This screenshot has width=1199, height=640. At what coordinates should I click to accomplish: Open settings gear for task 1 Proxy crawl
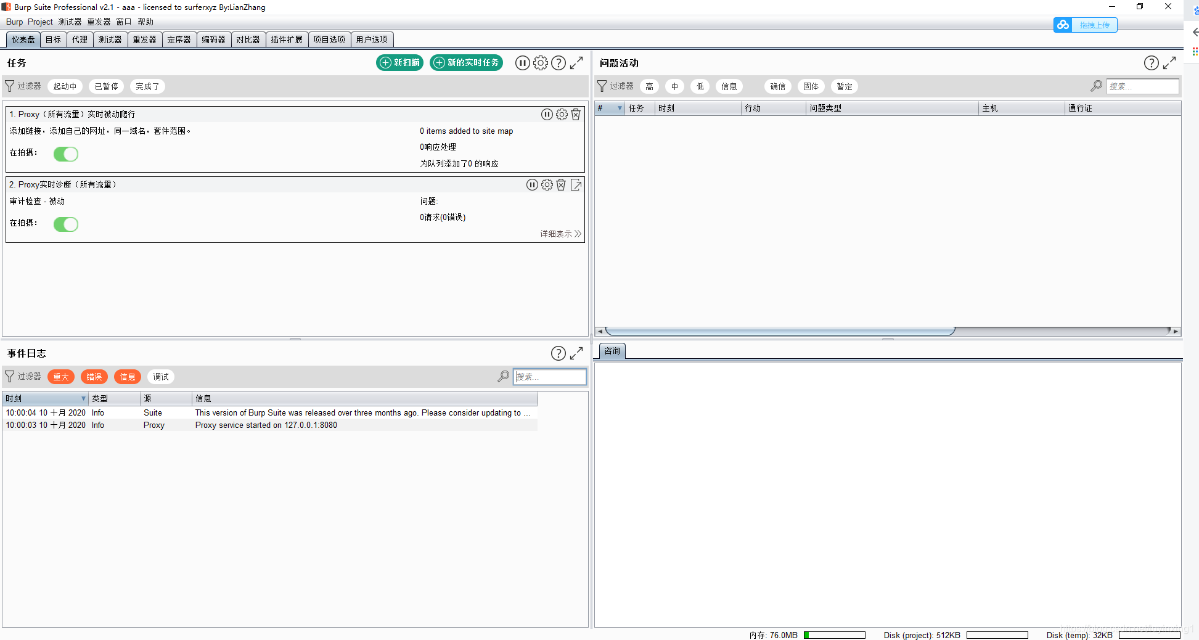562,115
